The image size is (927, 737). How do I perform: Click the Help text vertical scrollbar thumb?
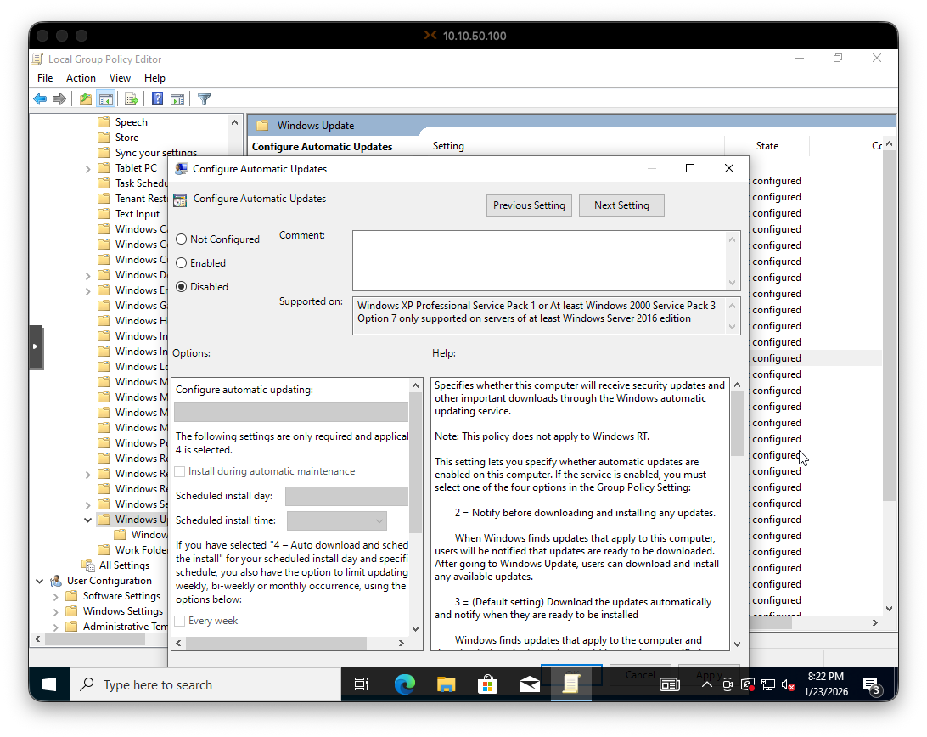(736, 423)
